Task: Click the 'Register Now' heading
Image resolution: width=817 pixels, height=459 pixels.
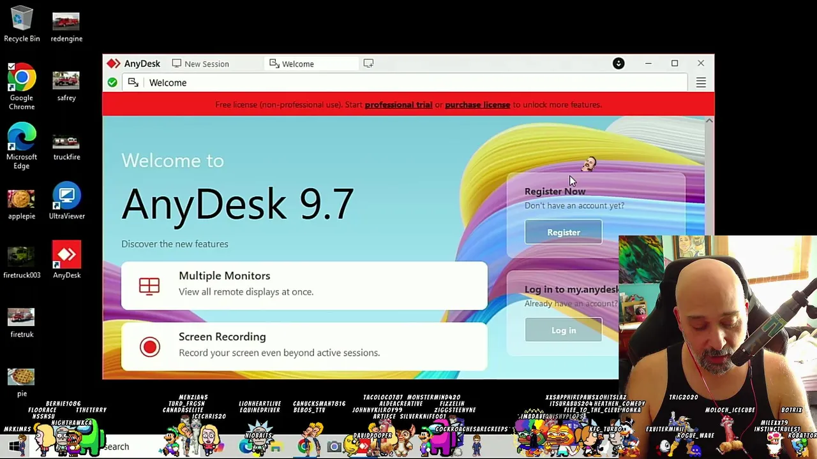Action: [x=555, y=191]
